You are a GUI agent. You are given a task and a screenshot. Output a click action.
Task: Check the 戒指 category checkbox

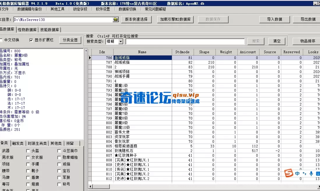click(x=59, y=164)
